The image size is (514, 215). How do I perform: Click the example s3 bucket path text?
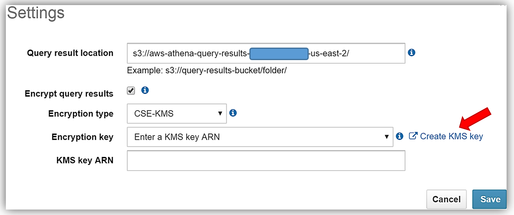pos(207,71)
